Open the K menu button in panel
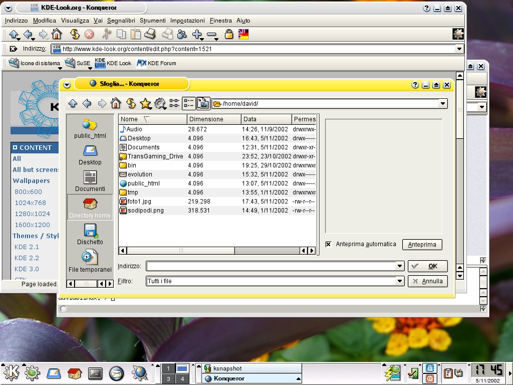The height and width of the screenshot is (385, 513). (x=12, y=373)
